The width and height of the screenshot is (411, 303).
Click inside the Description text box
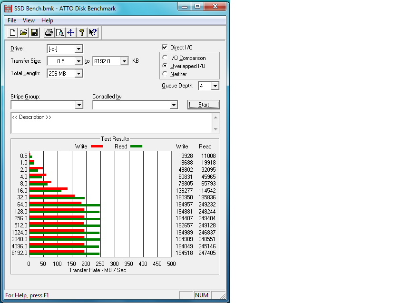click(x=111, y=123)
